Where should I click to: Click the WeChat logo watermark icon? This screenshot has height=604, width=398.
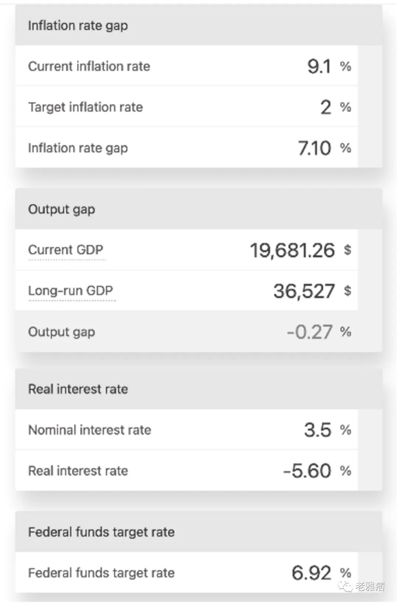[x=346, y=586]
